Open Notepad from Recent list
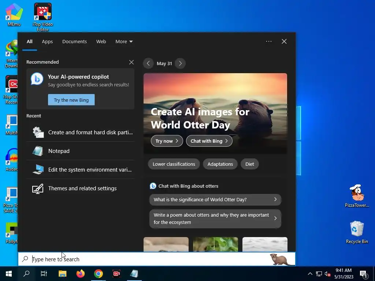The width and height of the screenshot is (375, 281). [x=81, y=151]
